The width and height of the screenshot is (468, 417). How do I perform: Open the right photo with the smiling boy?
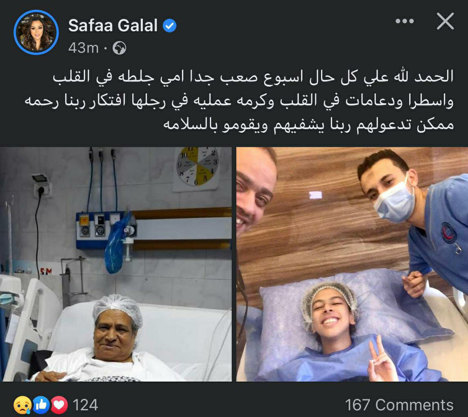tap(352, 264)
